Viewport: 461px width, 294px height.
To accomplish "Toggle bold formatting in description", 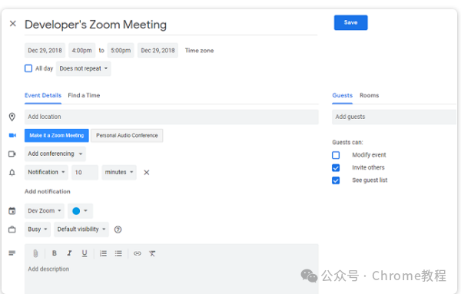I will click(x=55, y=253).
